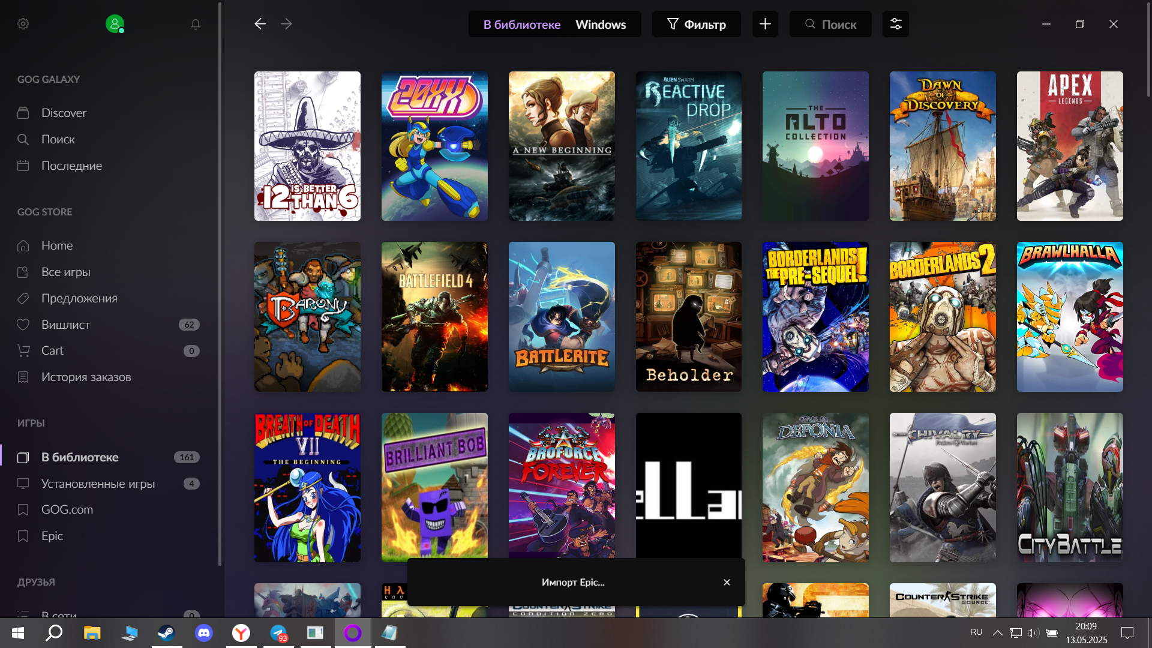This screenshot has height=648, width=1152.
Task: Open Alien Swarm Reactive Drop cover
Action: click(x=689, y=146)
